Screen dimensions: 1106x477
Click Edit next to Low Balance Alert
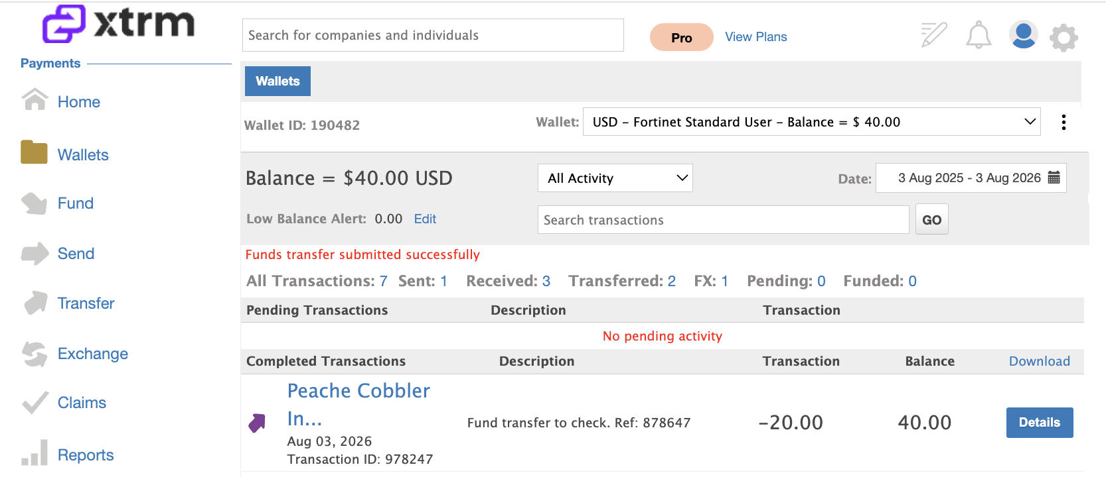click(x=425, y=219)
